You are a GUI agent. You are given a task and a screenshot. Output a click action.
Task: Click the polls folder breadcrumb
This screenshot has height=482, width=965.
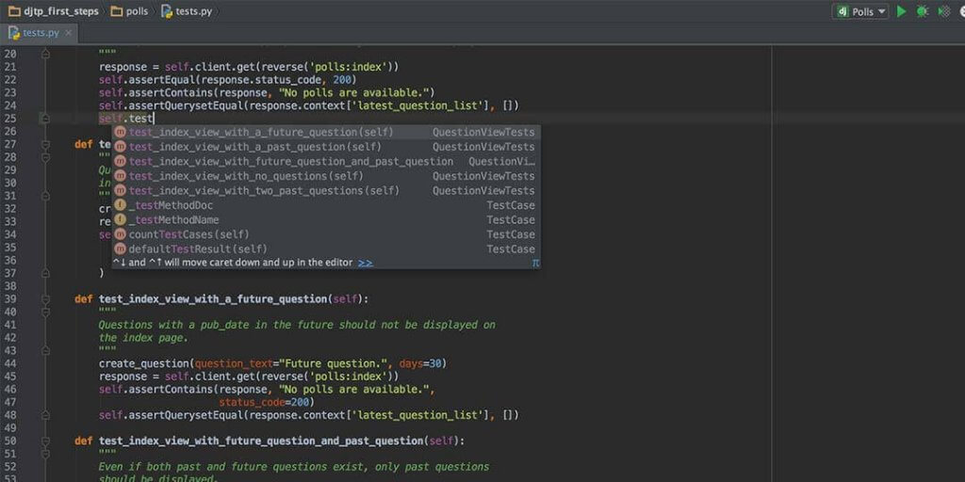[129, 11]
